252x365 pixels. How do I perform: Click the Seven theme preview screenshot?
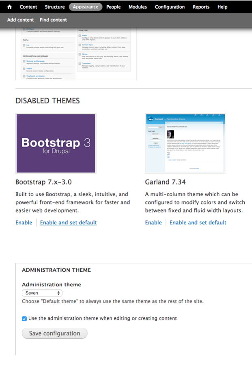tap(76, 54)
